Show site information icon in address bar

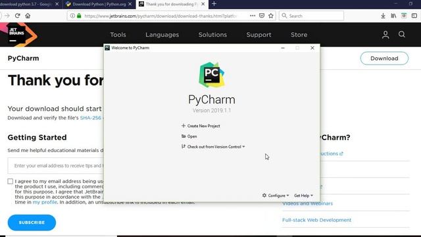point(72,16)
